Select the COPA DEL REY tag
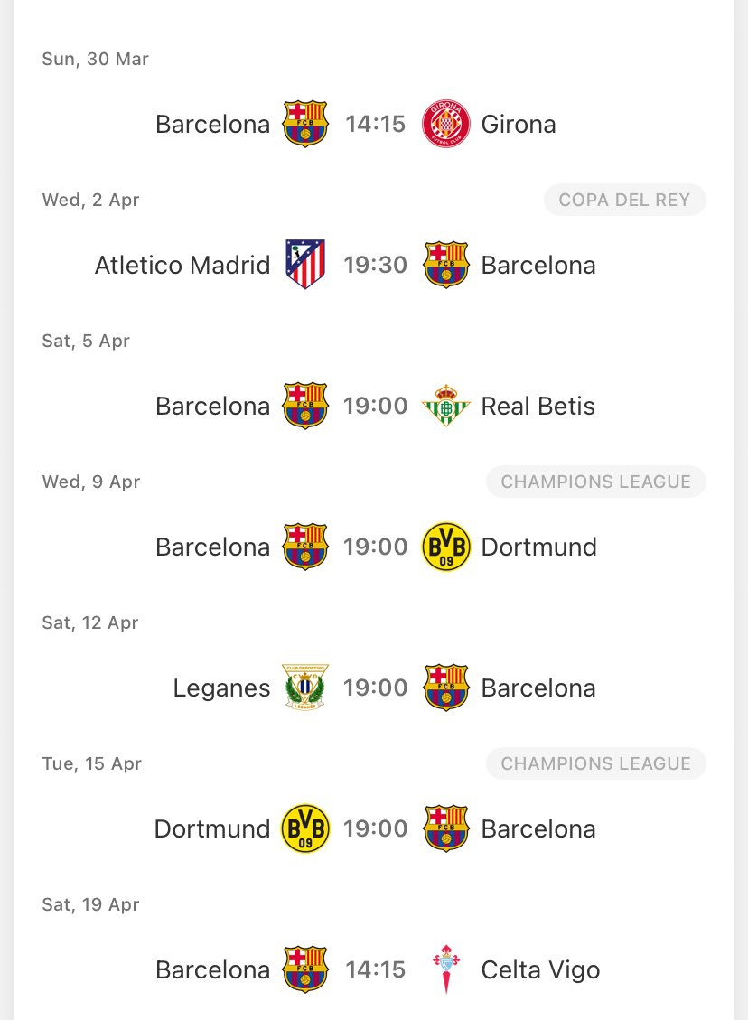Image resolution: width=748 pixels, height=1020 pixels. click(624, 200)
